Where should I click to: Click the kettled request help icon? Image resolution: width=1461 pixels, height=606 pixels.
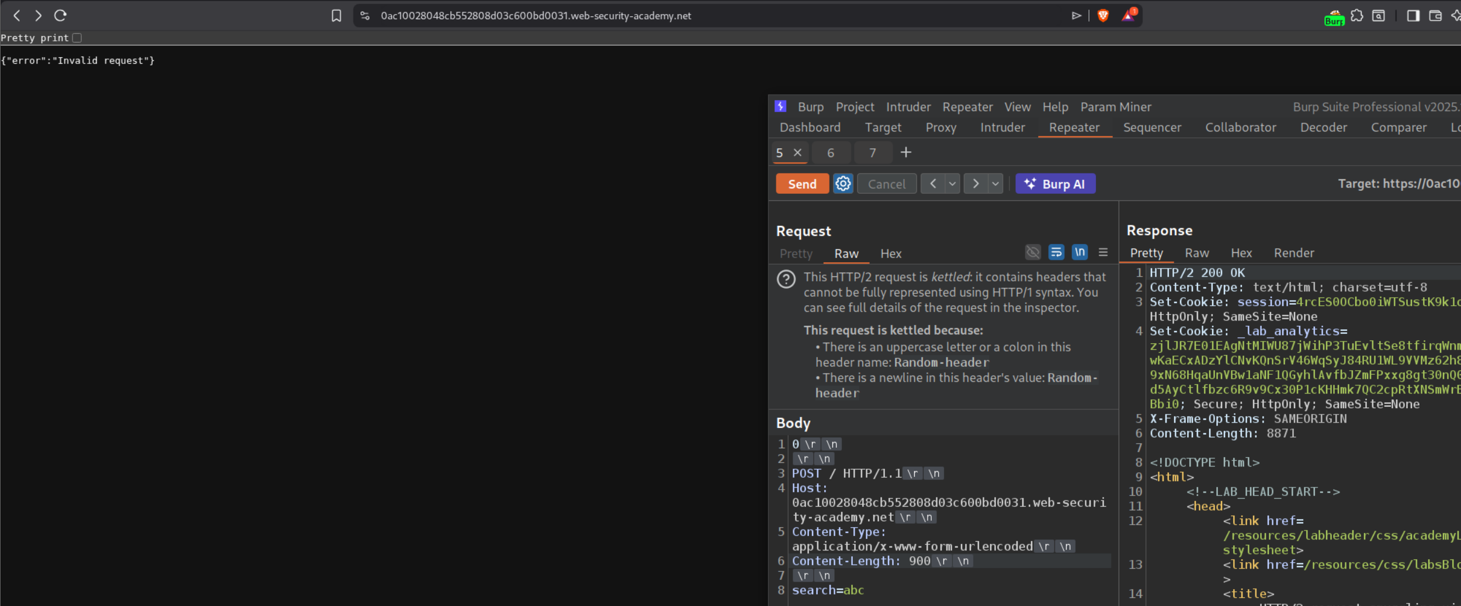tap(786, 279)
